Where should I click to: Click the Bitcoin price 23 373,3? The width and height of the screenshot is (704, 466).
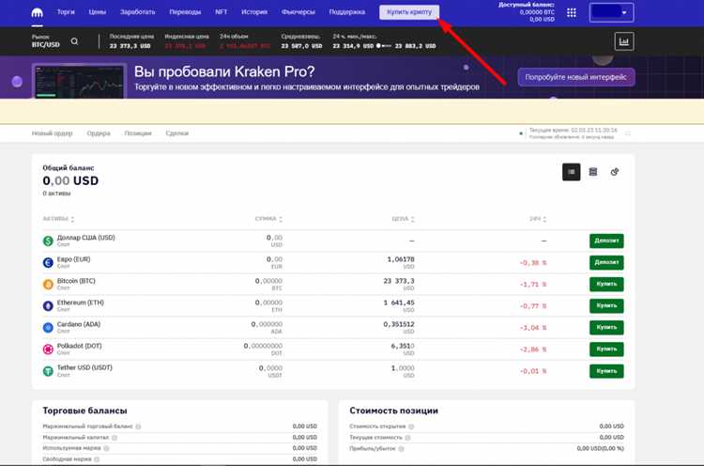399,281
